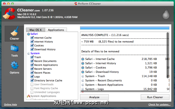Click the '114,148 KB' size value
The image size is (175, 109).
149,76
